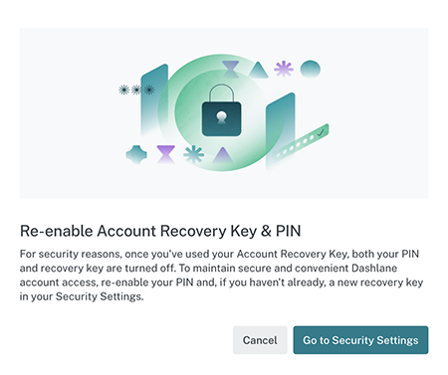Screen dimensions: 448x375
Task: Click the tall teal panel beside the masked asterisks
Action: tap(154, 100)
